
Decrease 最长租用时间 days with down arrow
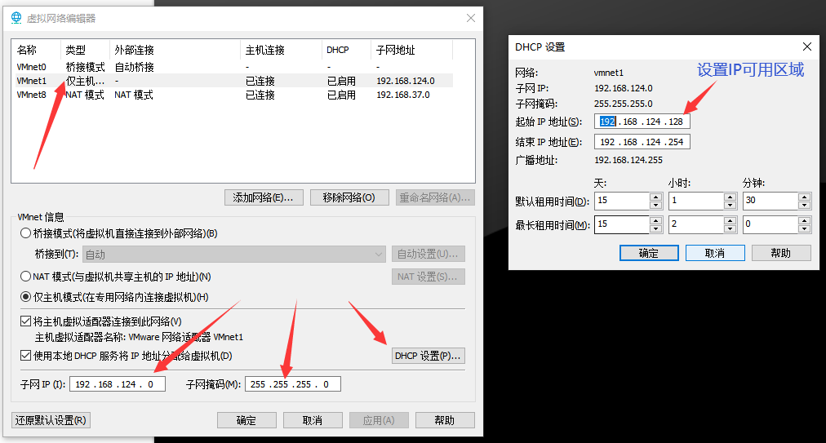point(656,228)
